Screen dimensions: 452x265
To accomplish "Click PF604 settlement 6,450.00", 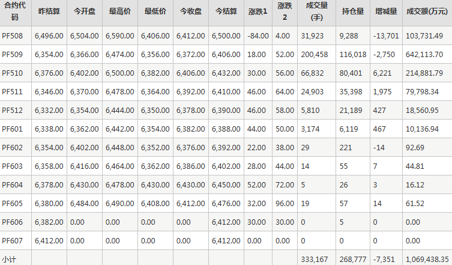I will click(226, 184).
